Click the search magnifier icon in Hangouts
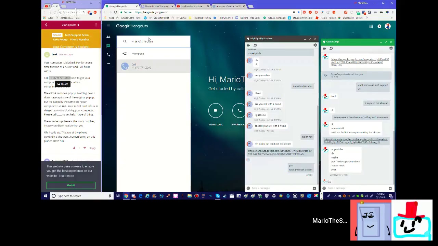438x246 pixels. point(125,41)
